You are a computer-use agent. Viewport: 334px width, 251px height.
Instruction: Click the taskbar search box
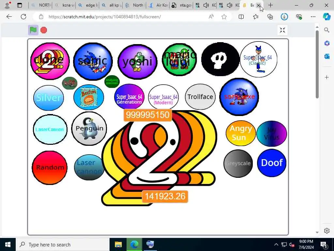(63, 244)
